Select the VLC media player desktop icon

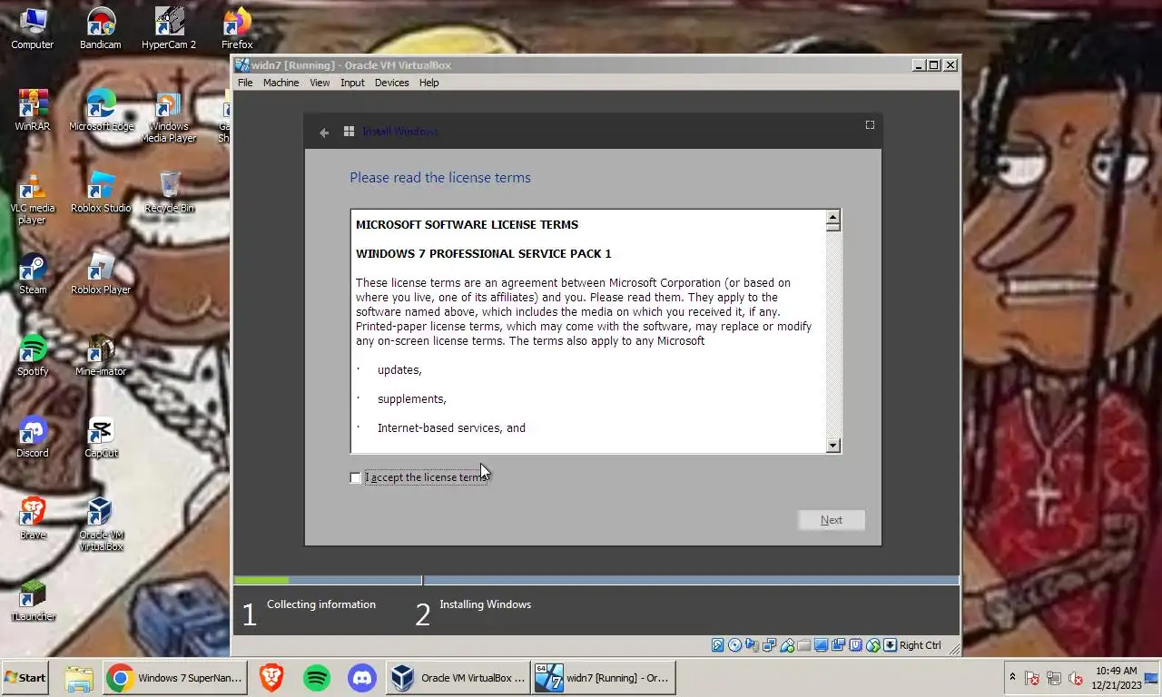[32, 198]
